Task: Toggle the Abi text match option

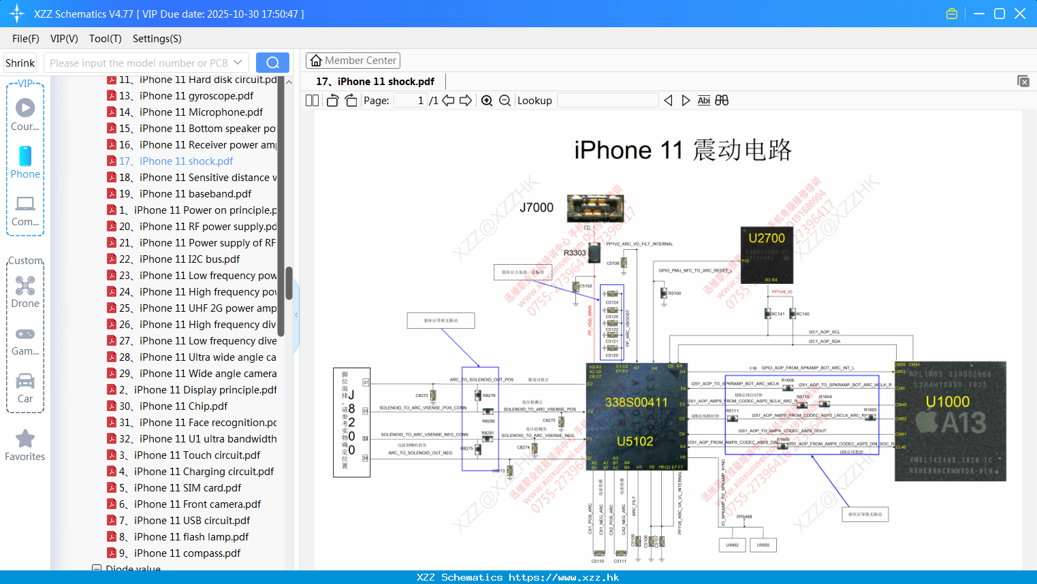Action: [704, 100]
